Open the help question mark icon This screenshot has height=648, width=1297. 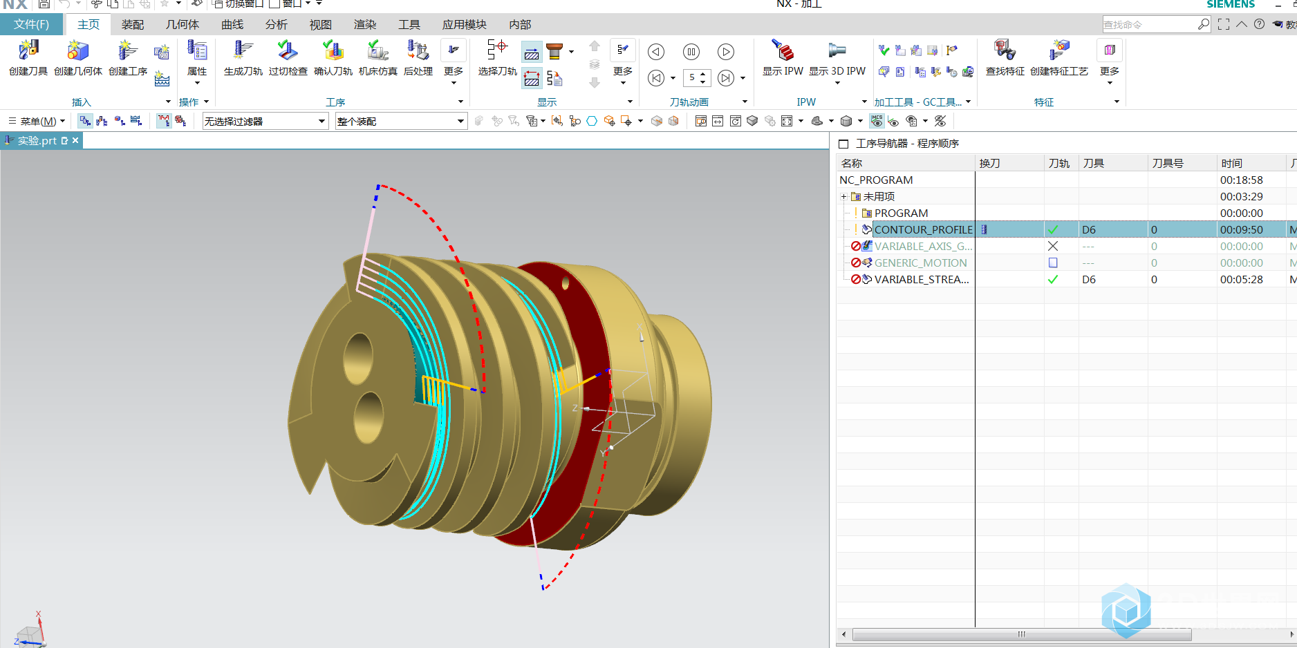pos(1260,24)
